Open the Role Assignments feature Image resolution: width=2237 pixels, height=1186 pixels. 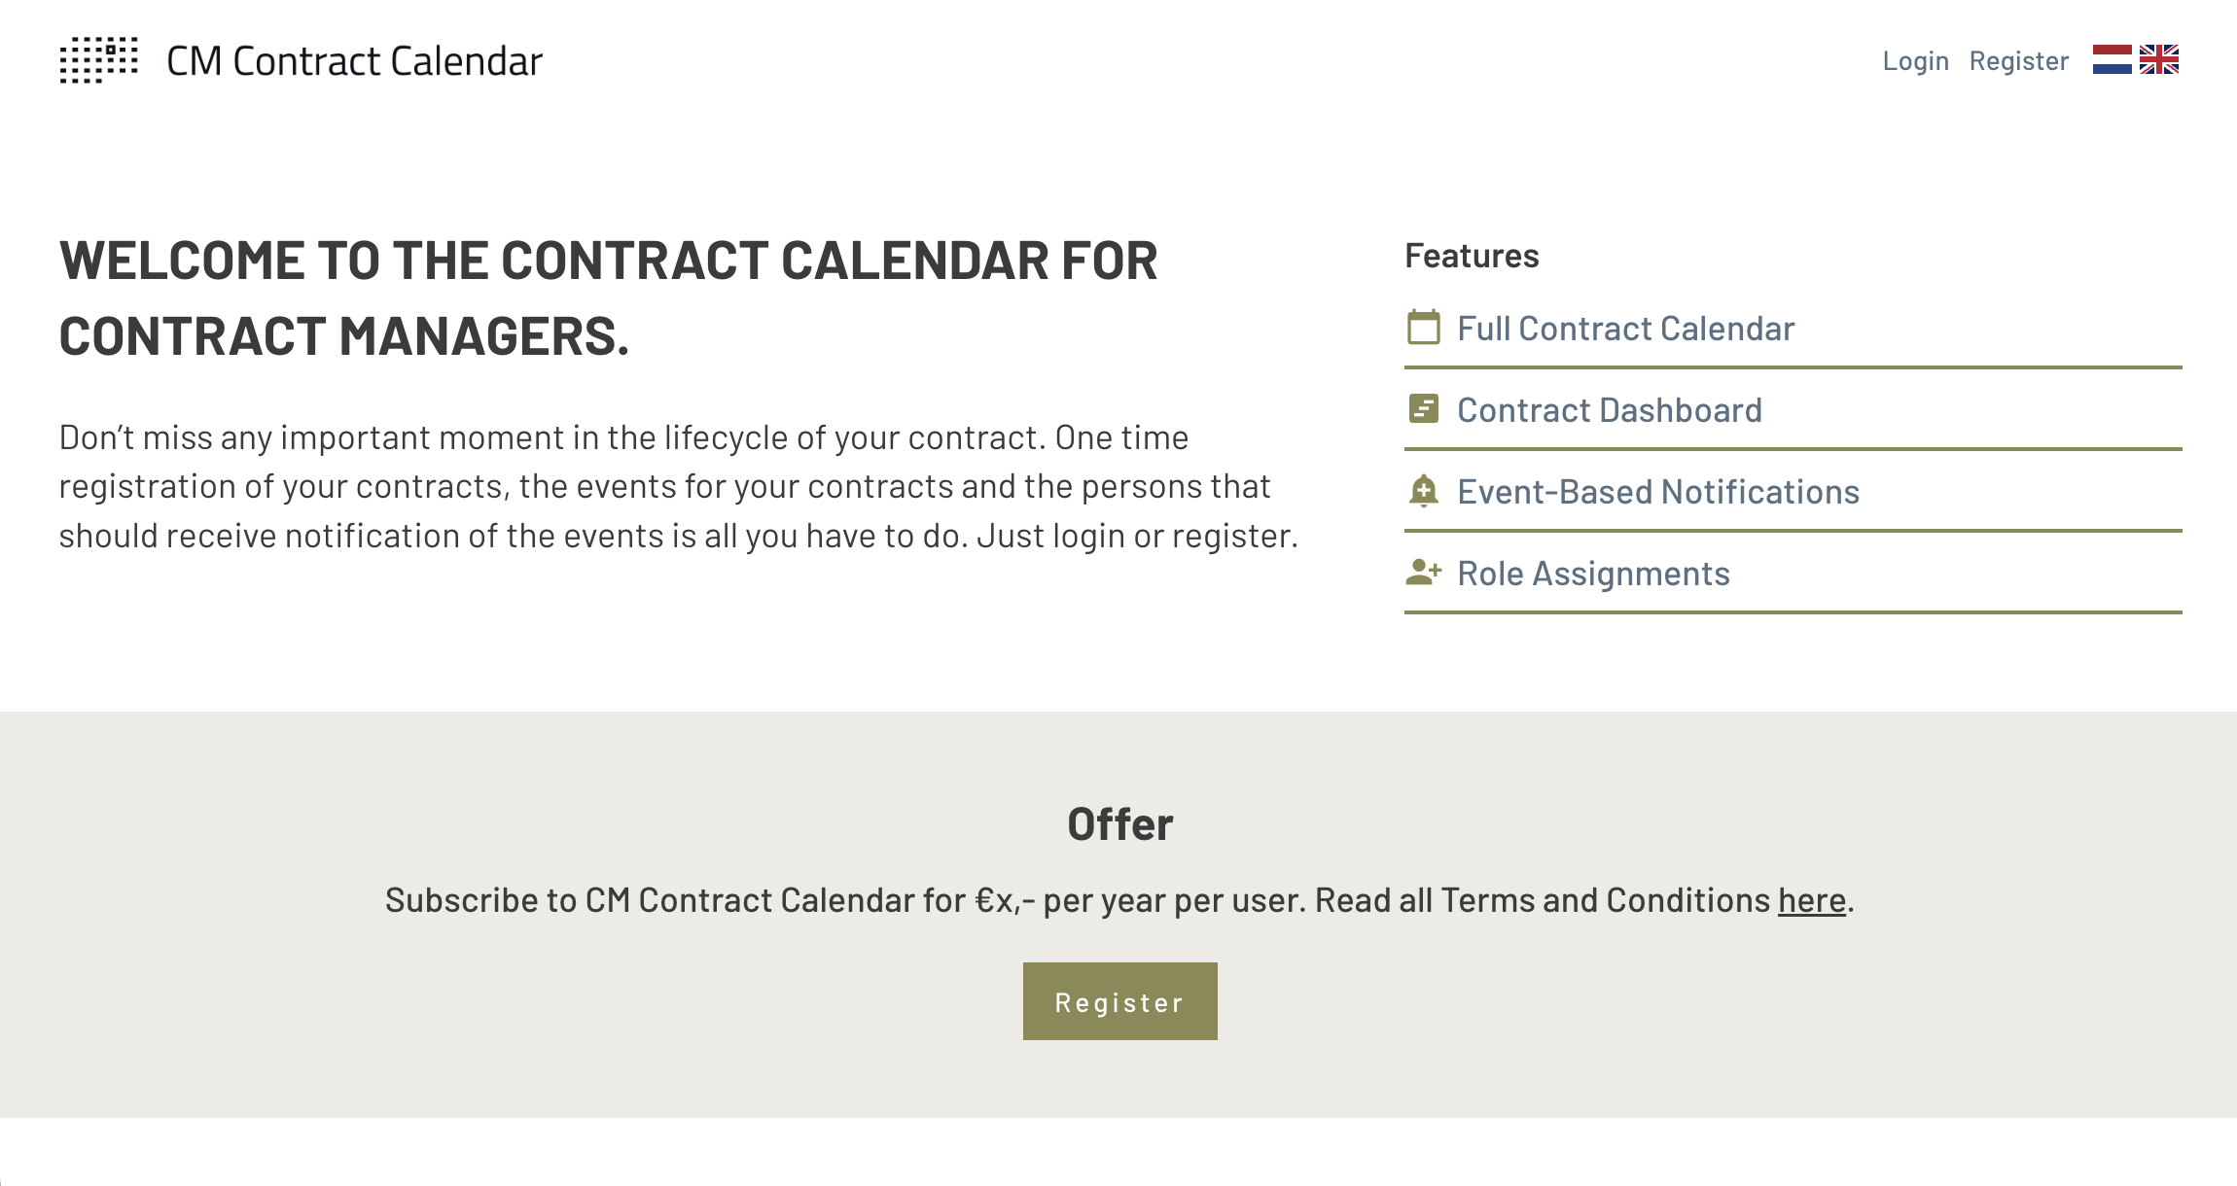tap(1593, 574)
